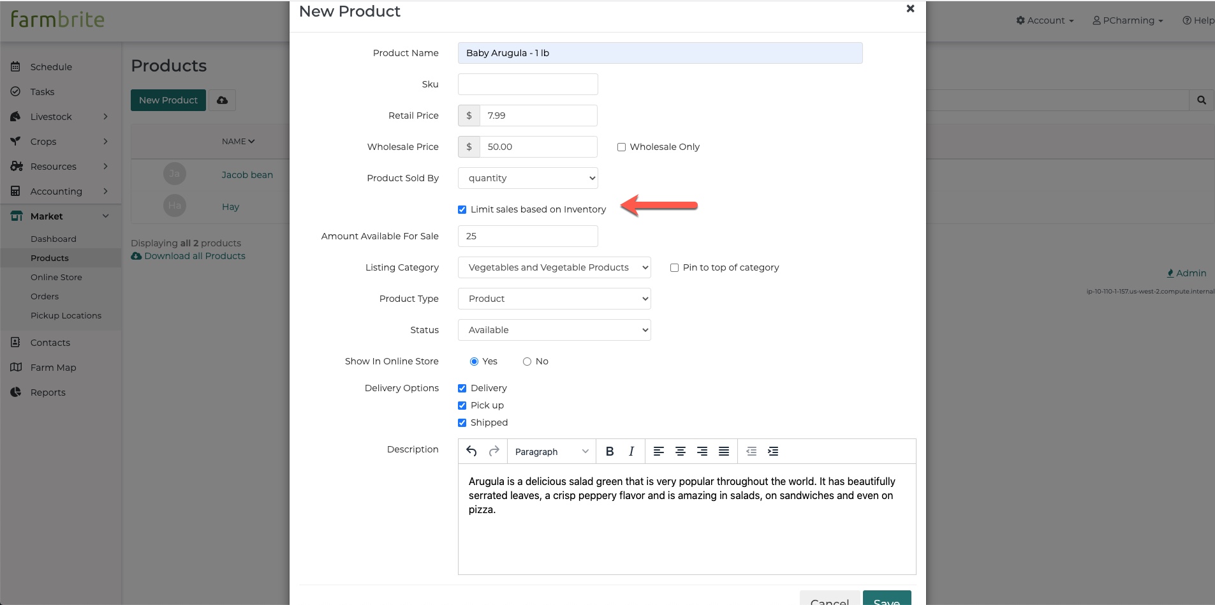The width and height of the screenshot is (1215, 605).
Task: Center align the description text
Action: tap(681, 451)
